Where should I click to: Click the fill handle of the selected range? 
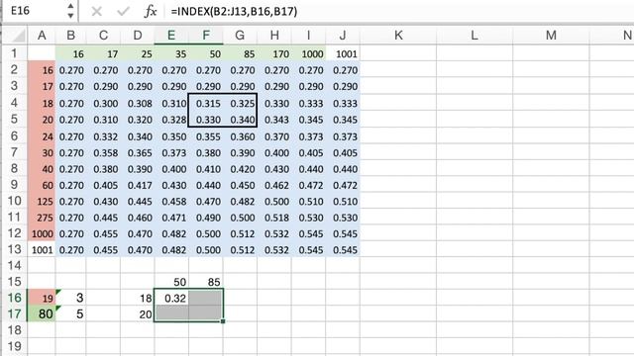tap(223, 321)
